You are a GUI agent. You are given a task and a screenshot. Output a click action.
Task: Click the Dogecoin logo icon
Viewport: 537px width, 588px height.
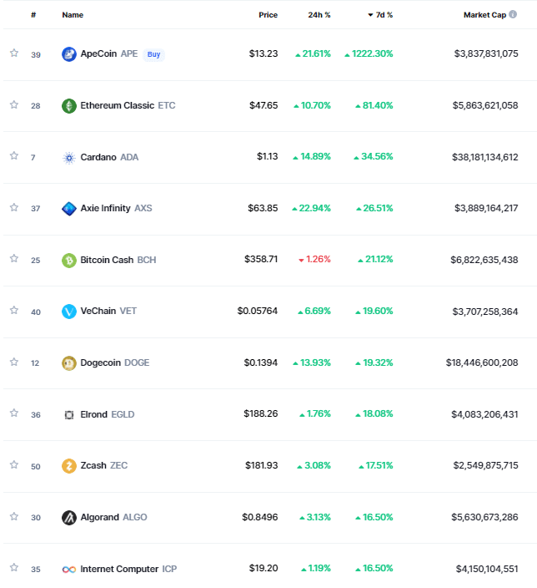pyautogui.click(x=69, y=362)
